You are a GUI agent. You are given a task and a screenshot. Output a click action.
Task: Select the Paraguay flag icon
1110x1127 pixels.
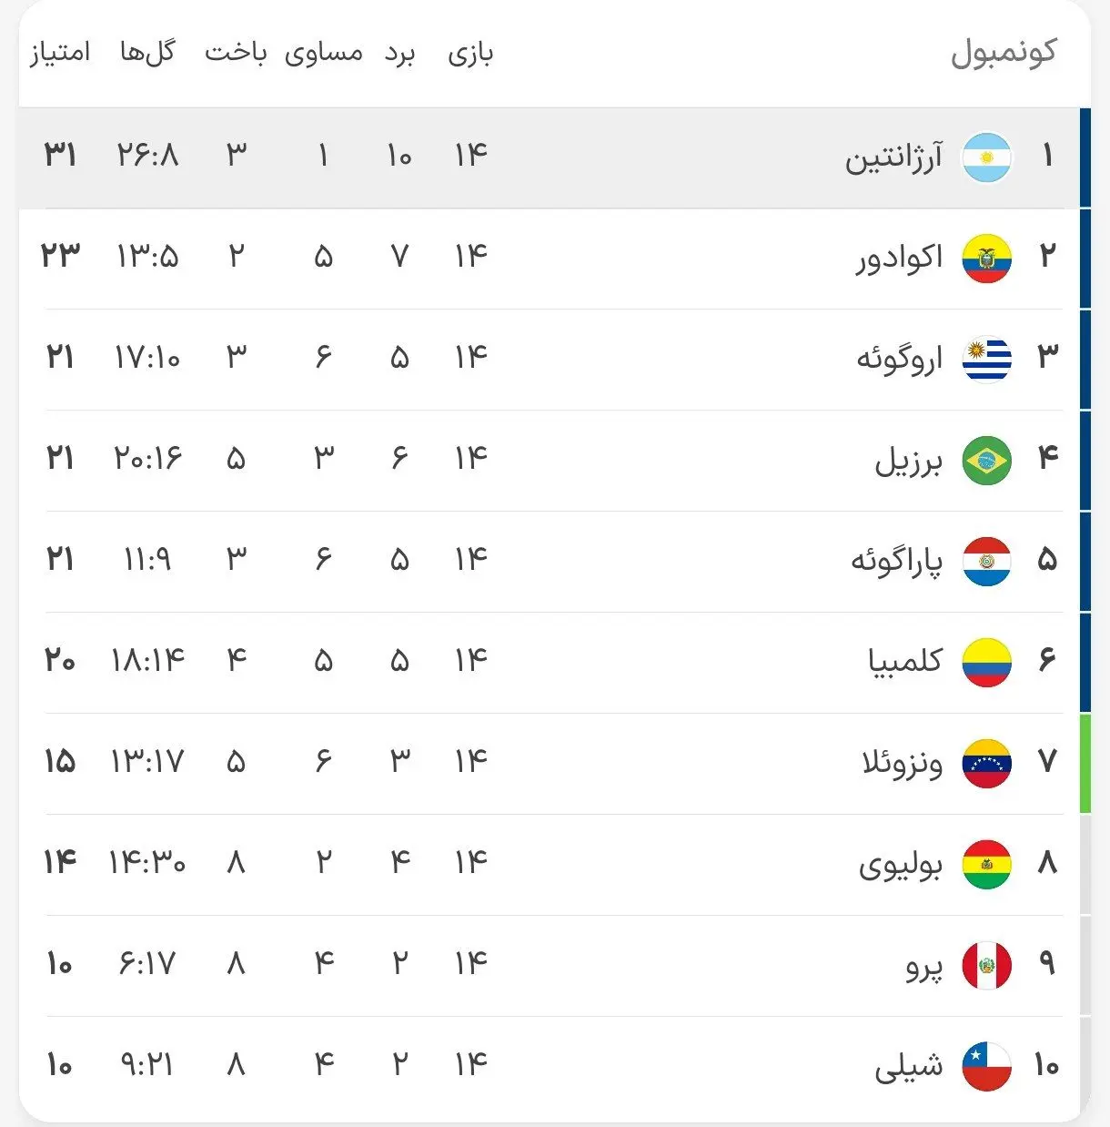[x=986, y=562]
